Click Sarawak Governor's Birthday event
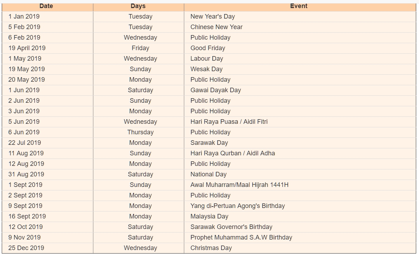 pos(231,227)
